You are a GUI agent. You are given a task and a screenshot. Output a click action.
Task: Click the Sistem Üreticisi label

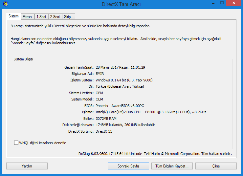(x=81, y=93)
